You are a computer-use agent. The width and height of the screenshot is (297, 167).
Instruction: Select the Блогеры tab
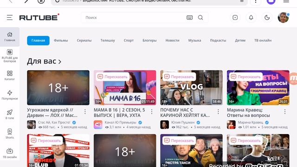pyautogui.click(x=149, y=40)
